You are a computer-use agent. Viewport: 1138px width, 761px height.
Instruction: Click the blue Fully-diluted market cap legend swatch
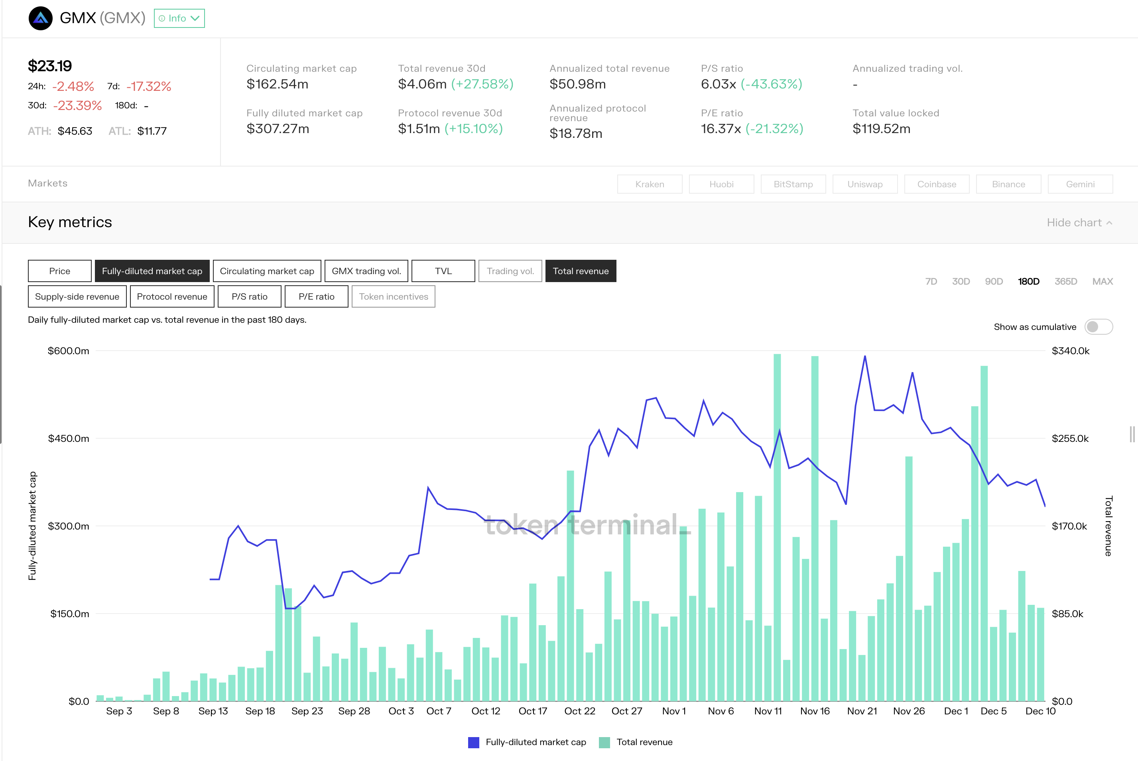(474, 742)
